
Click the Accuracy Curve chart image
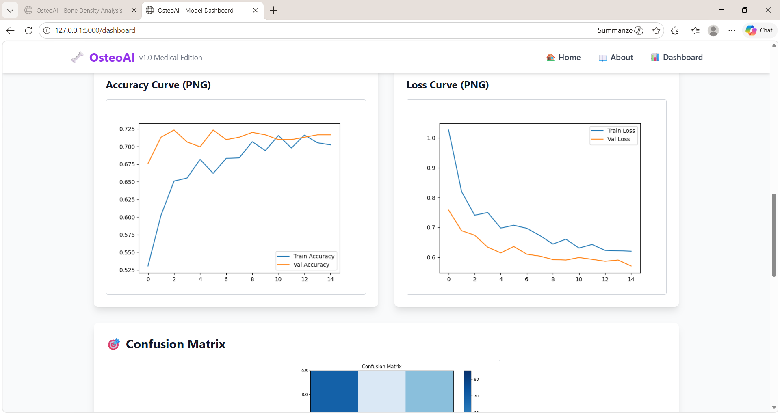point(236,197)
